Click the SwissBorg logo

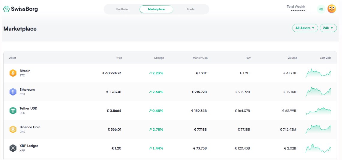pyautogui.click(x=20, y=9)
